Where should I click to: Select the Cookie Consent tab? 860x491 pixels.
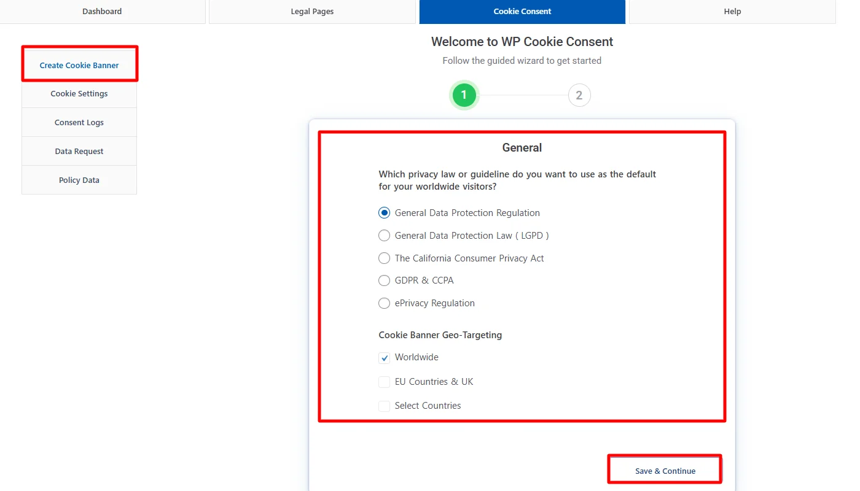522,12
